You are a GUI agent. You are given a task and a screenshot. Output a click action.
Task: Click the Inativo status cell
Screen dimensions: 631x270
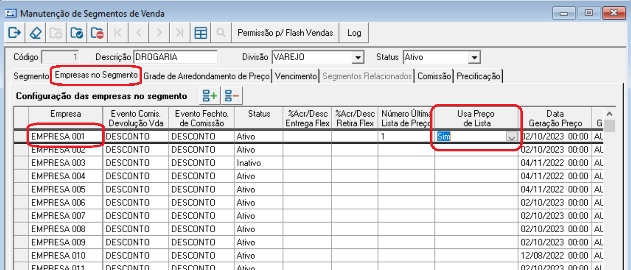coord(259,163)
